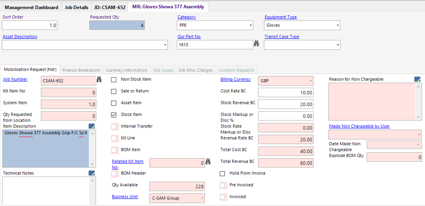Open Reason for Non Chargeable editor icon
The image size is (425, 206).
(417, 79)
